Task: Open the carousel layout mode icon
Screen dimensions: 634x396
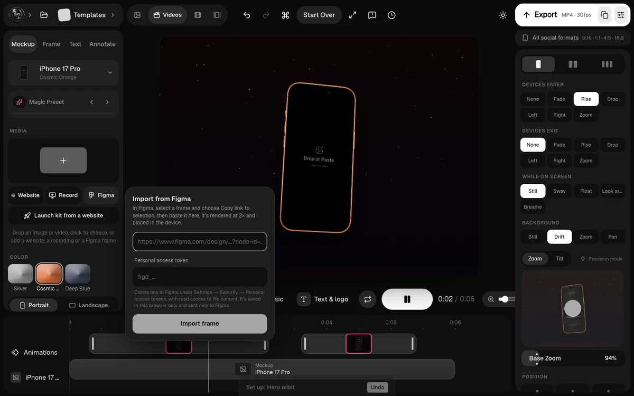Action: pyautogui.click(x=217, y=15)
